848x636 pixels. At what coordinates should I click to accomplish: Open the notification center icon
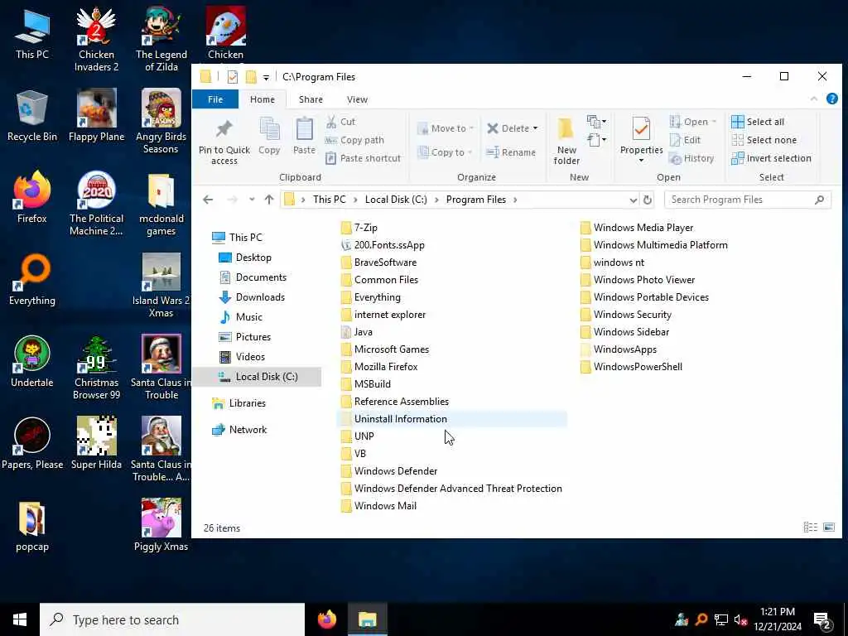pos(822,619)
